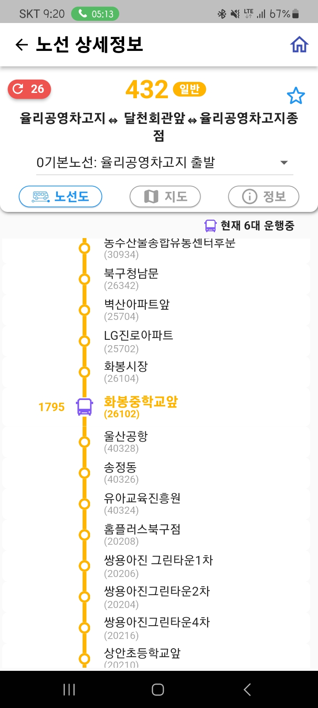Tap the Android recent apps button
318x708 pixels.
69,689
